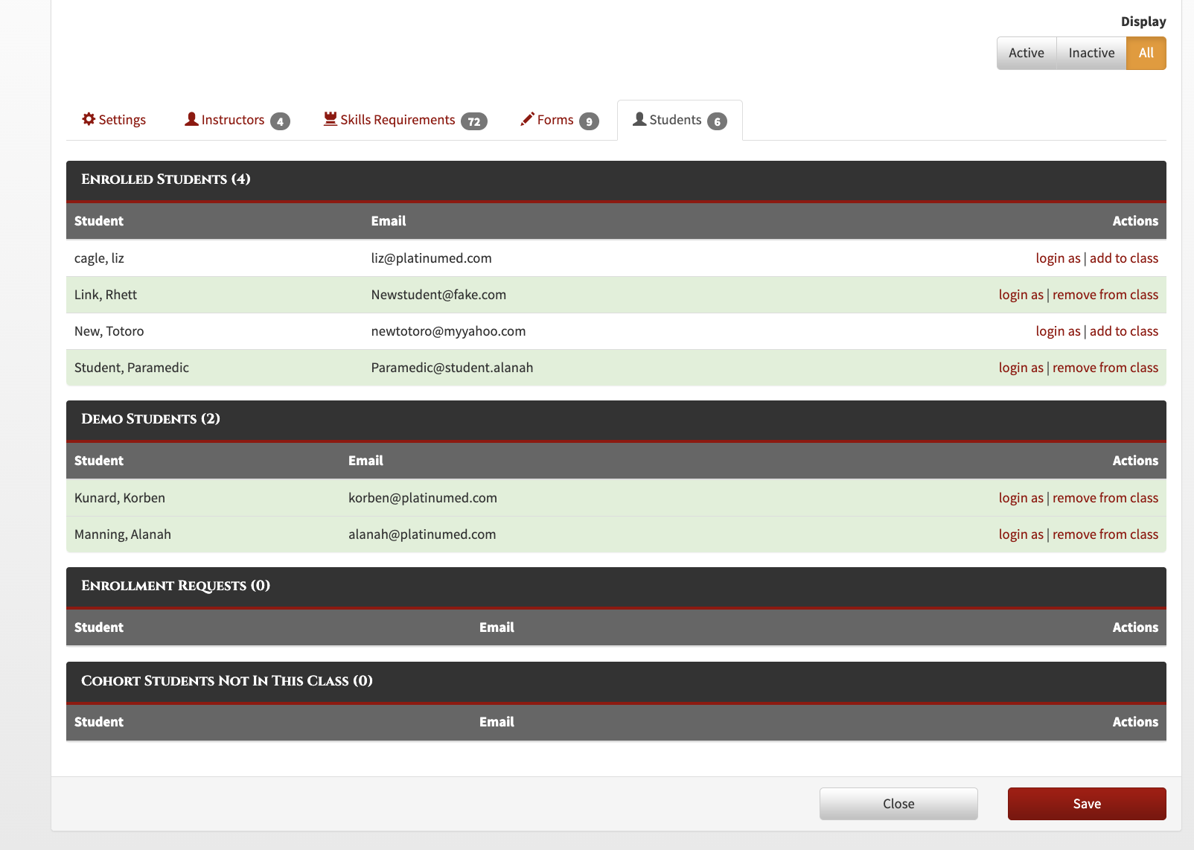
Task: Click Student column header in Enrolled Students
Action: [99, 221]
